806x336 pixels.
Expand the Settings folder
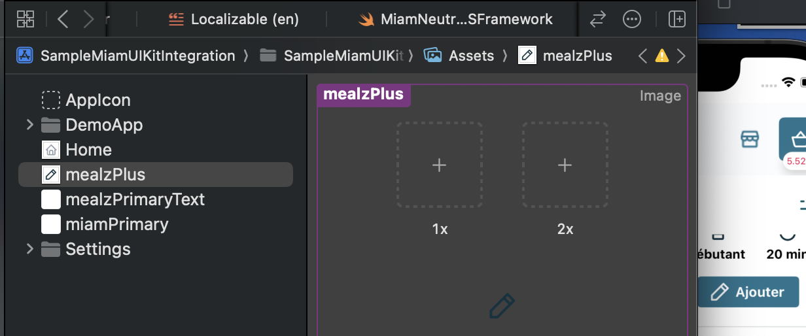[x=29, y=249]
